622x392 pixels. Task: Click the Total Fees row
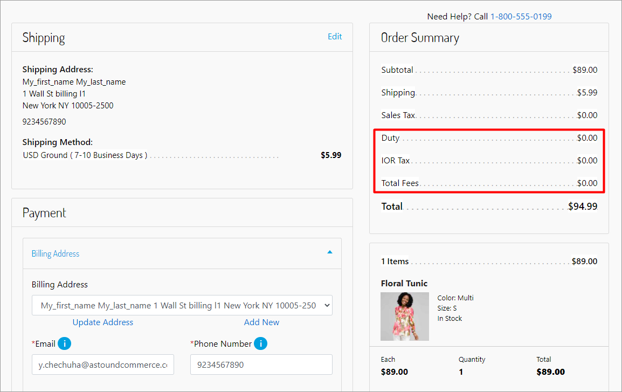click(x=489, y=183)
